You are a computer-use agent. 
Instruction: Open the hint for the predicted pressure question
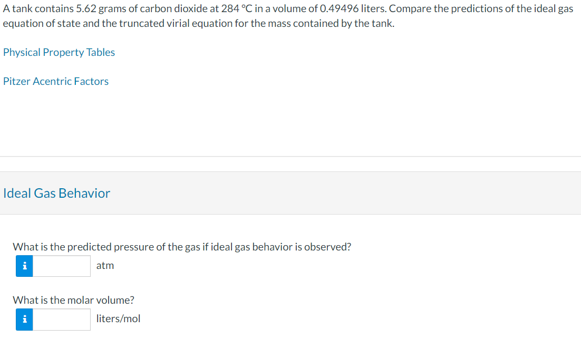coord(24,267)
